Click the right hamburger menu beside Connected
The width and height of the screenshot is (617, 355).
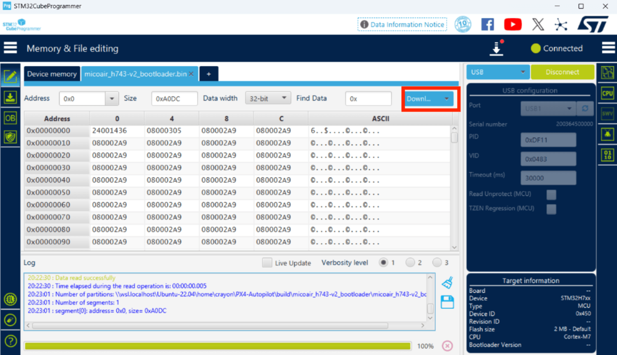608,48
